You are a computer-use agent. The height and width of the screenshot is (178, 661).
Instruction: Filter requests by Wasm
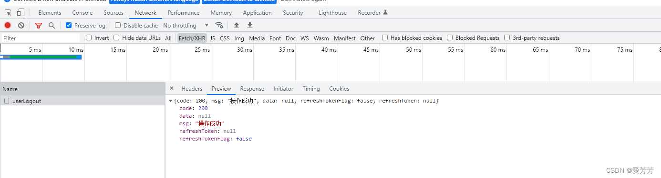pyautogui.click(x=321, y=38)
